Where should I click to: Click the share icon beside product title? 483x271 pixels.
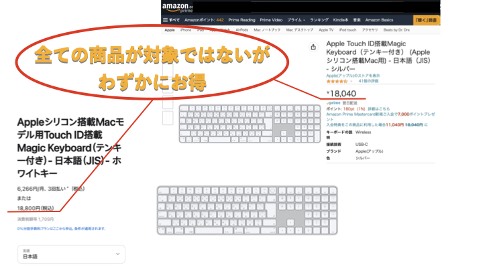(x=313, y=47)
